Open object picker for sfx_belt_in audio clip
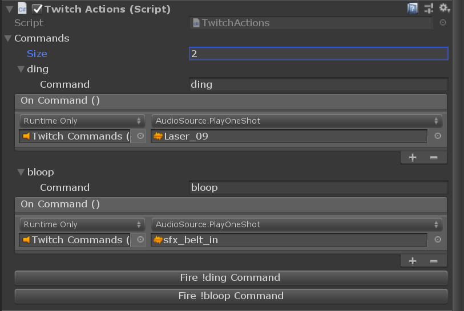The height and width of the screenshot is (311, 464). click(x=438, y=240)
